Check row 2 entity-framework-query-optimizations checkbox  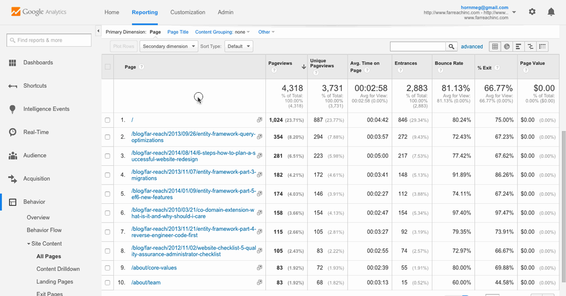108,137
